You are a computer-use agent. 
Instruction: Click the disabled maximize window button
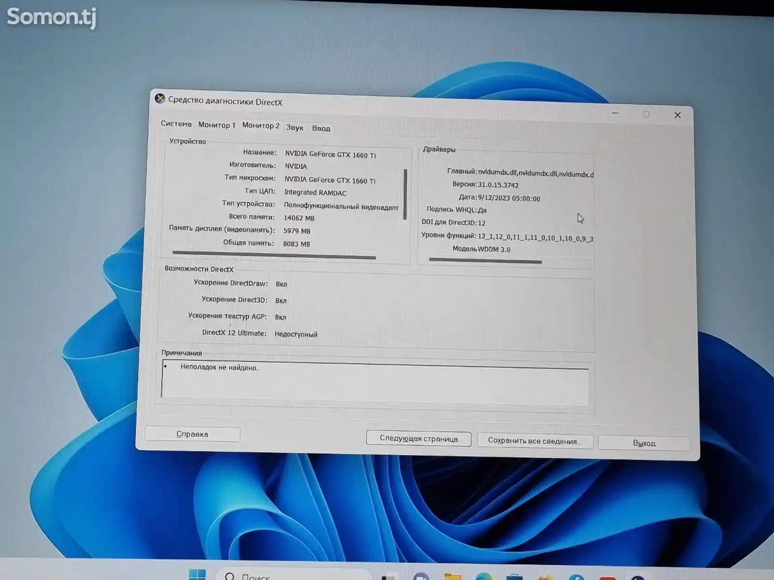(646, 114)
